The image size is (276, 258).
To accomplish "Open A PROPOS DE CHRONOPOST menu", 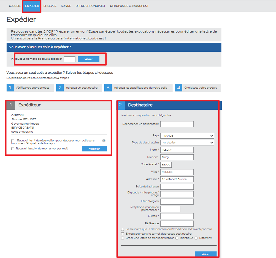I will pyautogui.click(x=129, y=6).
